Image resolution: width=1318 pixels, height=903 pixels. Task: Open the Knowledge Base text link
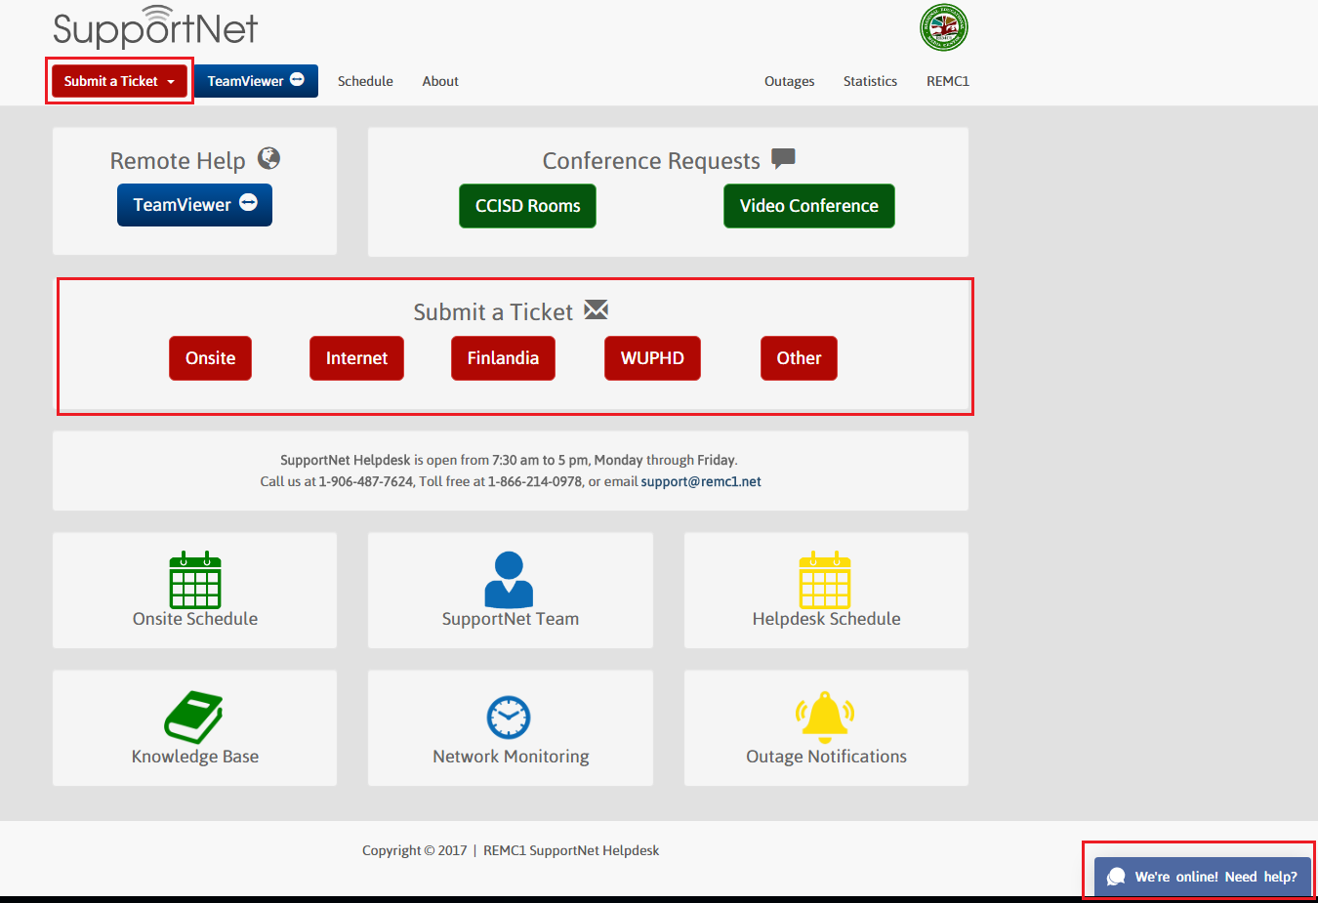pos(195,757)
